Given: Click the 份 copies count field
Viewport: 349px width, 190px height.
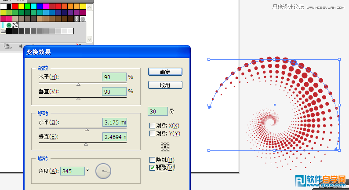Looking at the screenshot, I should point(158,111).
